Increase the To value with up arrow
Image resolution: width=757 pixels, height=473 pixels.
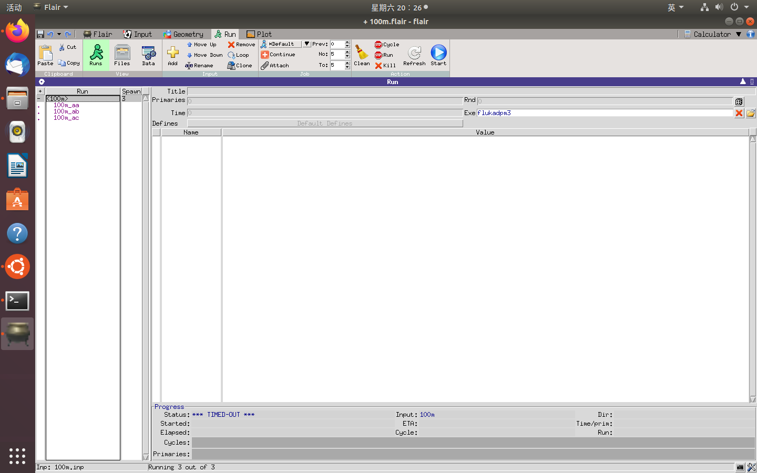coord(347,64)
